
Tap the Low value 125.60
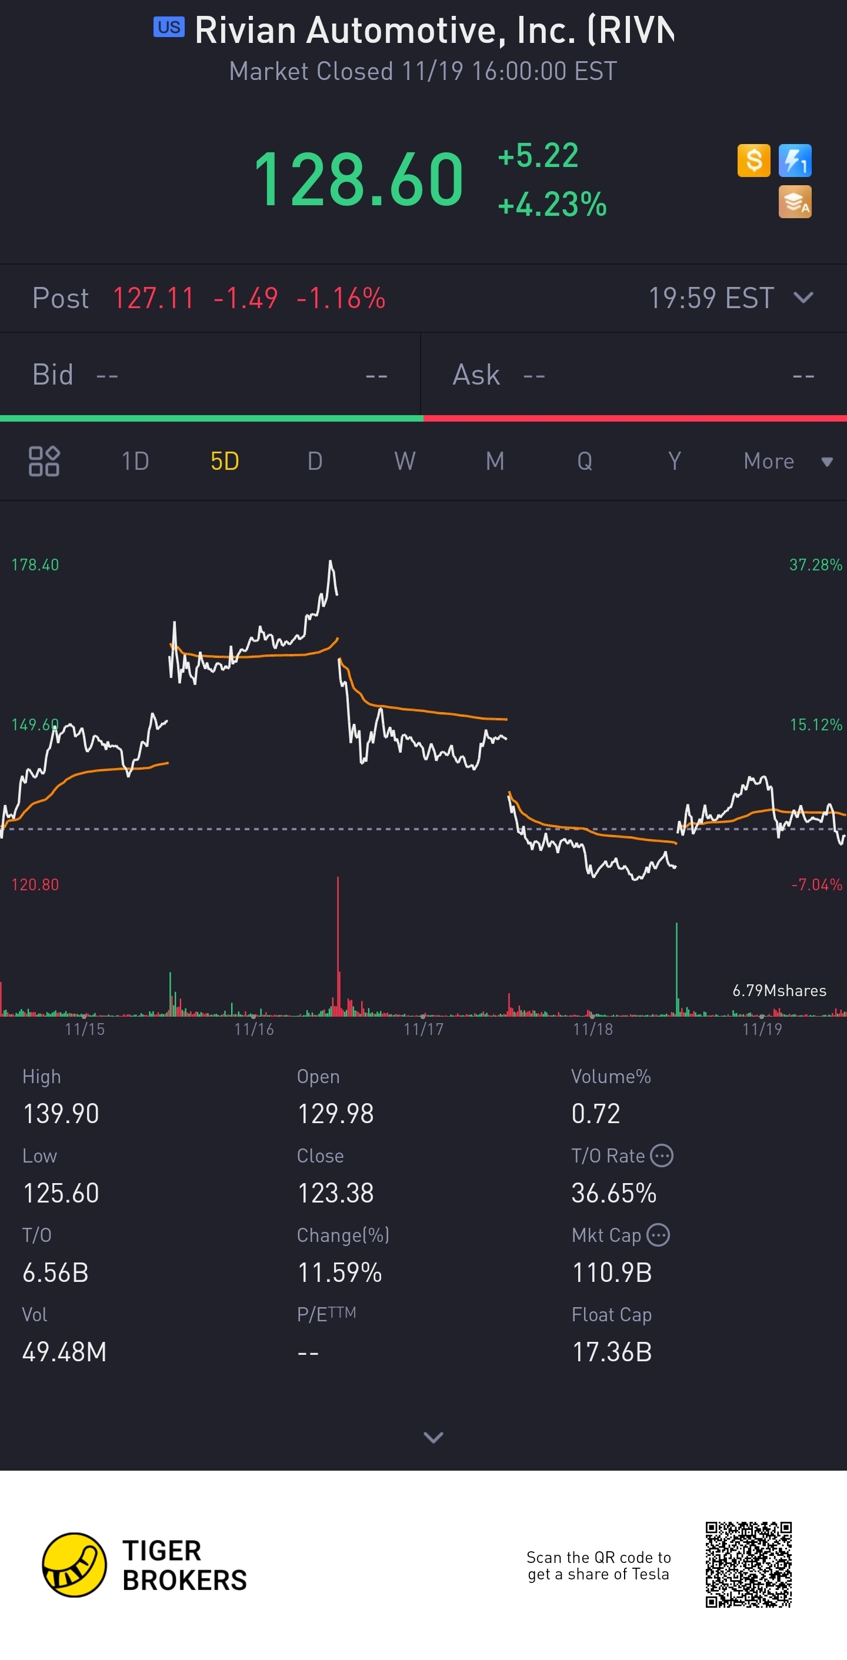point(61,1193)
